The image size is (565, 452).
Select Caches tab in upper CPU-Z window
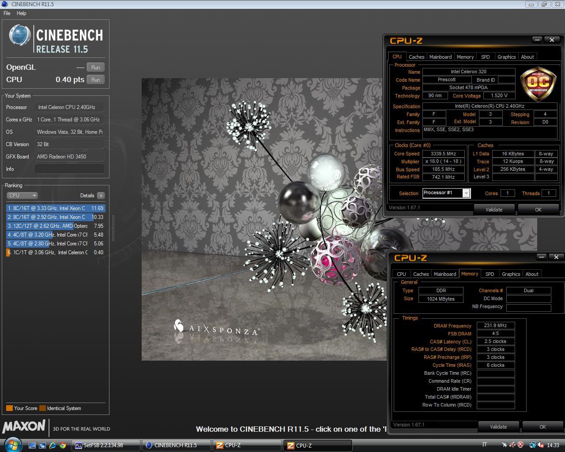coord(416,57)
